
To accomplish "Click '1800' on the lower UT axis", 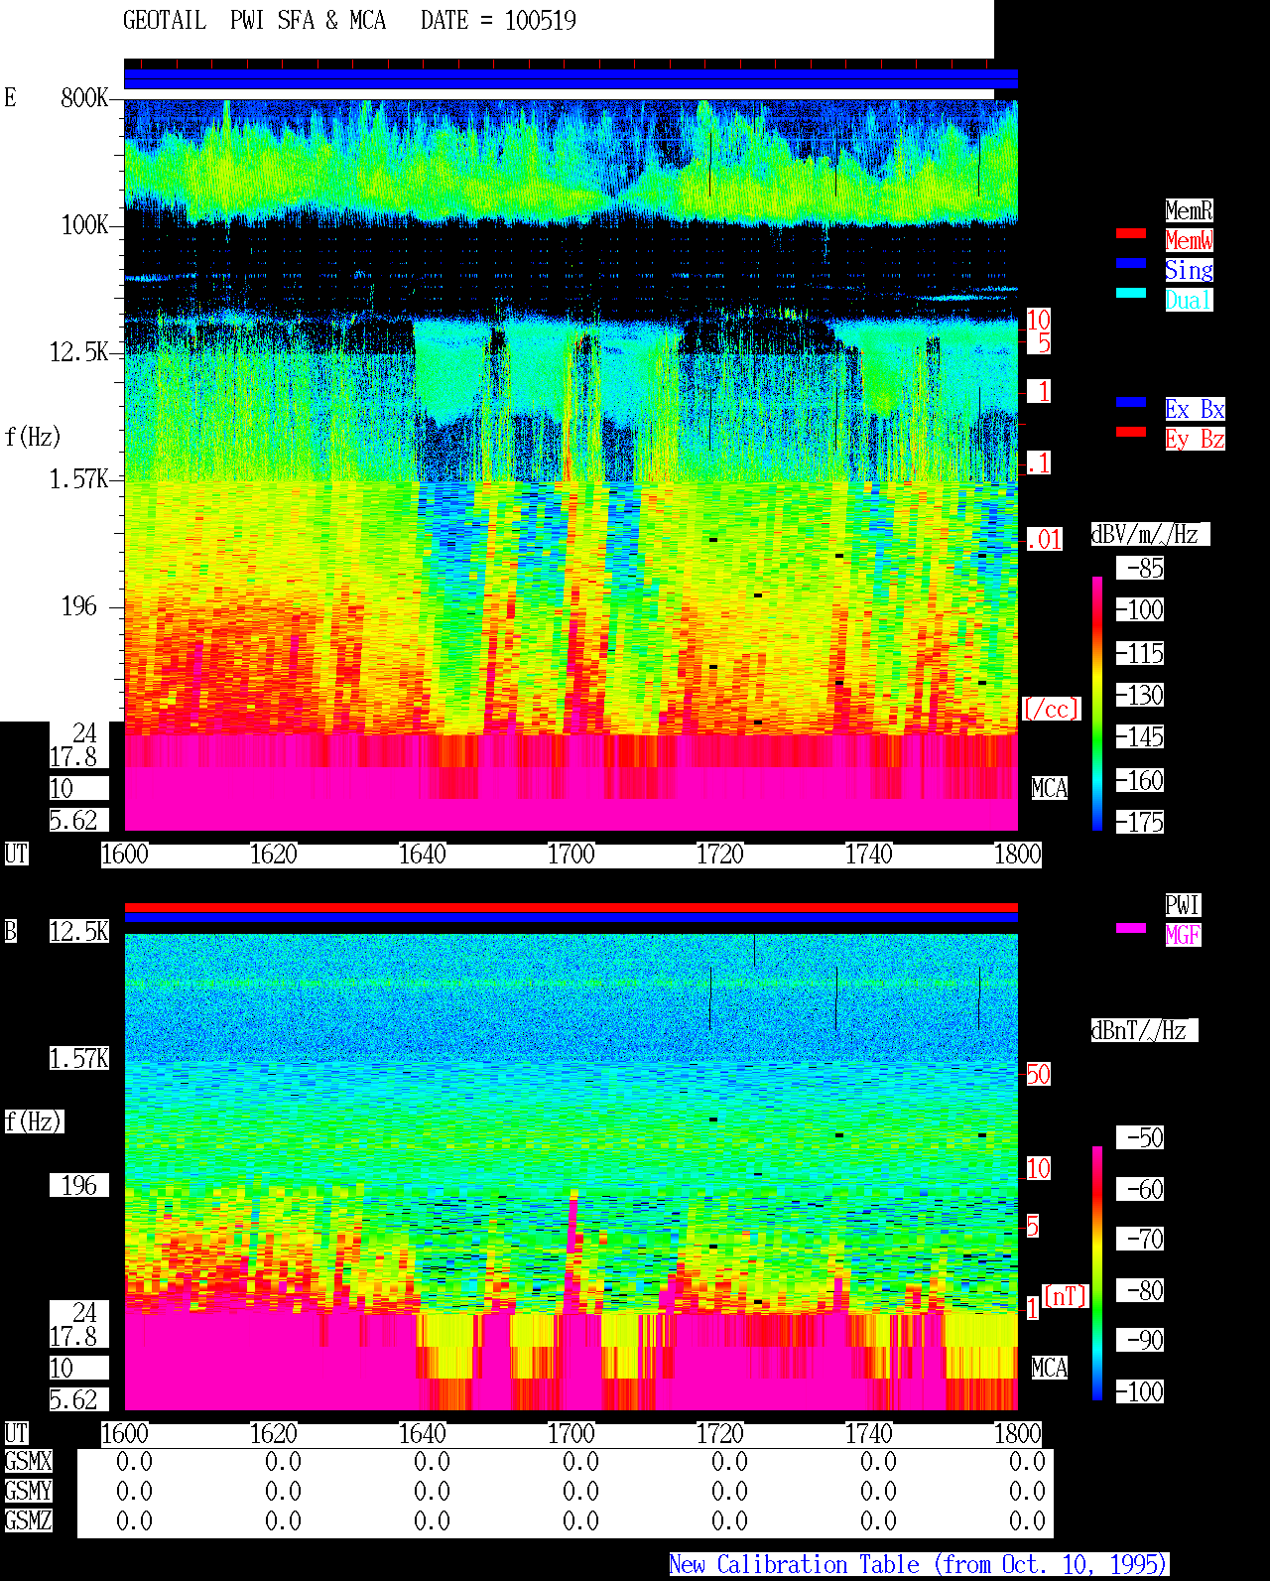I will click(1017, 1433).
